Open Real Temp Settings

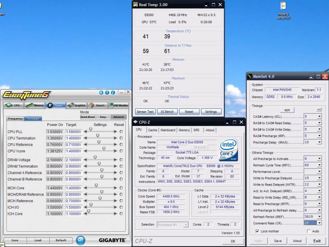click(211, 112)
